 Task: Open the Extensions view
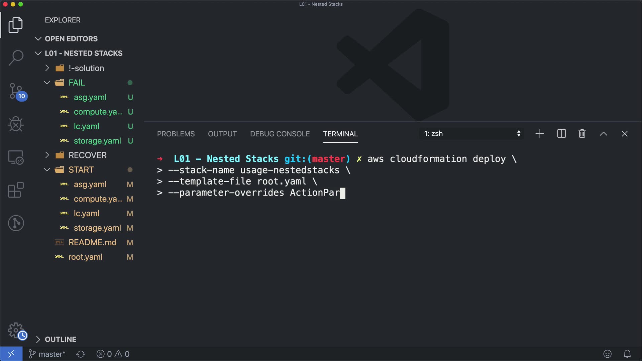coord(16,190)
